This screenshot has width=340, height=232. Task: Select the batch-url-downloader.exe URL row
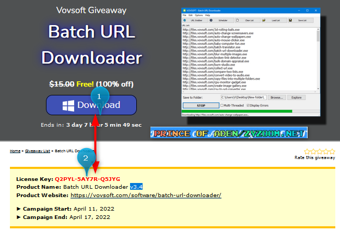215,51
